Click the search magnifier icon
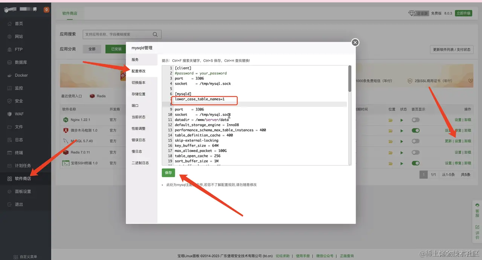 pyautogui.click(x=155, y=34)
